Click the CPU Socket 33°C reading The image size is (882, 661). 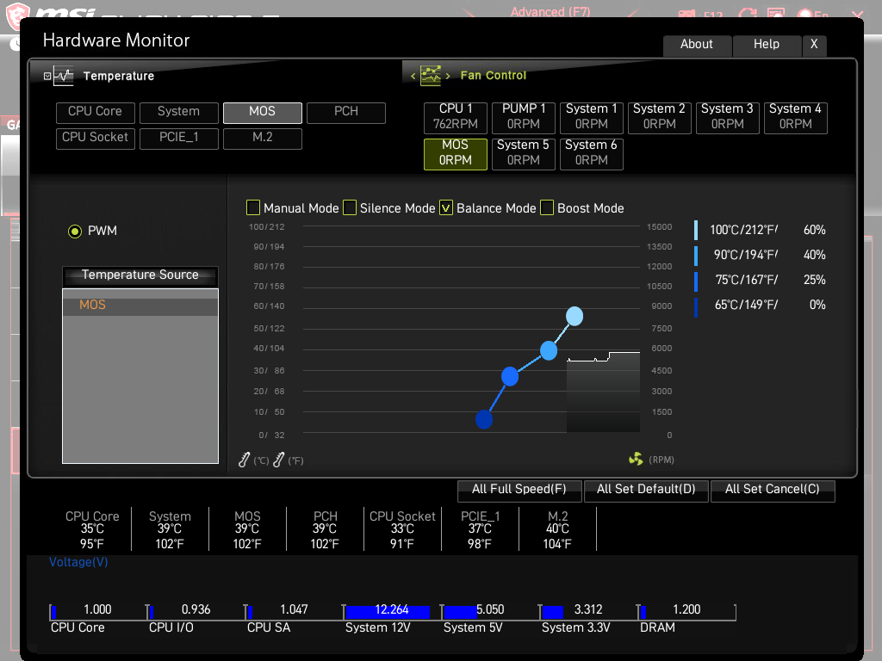click(x=402, y=530)
